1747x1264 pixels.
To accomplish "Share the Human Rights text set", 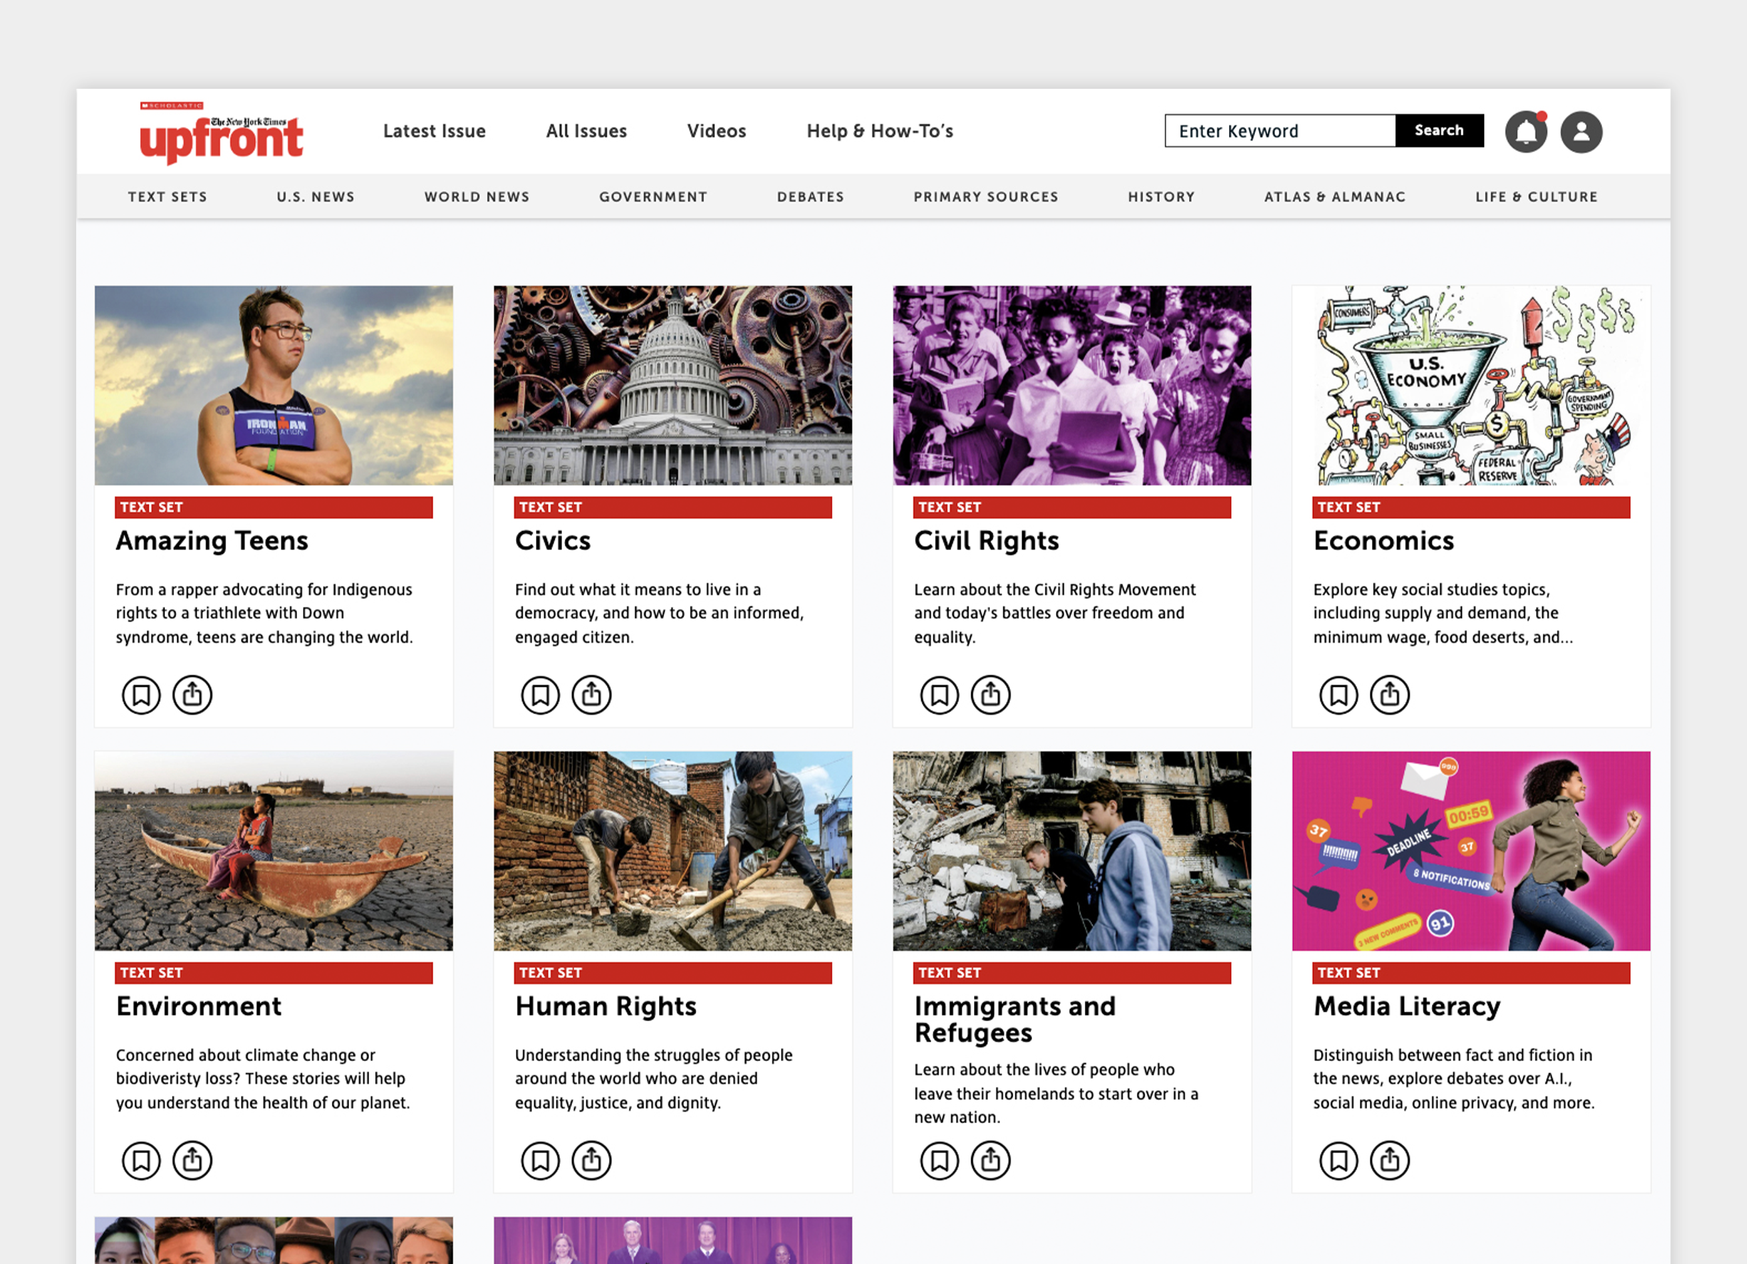I will point(591,1160).
